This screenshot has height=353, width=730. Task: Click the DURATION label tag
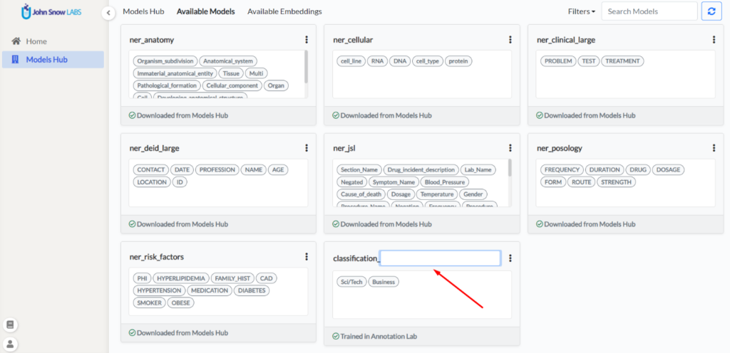pyautogui.click(x=605, y=169)
